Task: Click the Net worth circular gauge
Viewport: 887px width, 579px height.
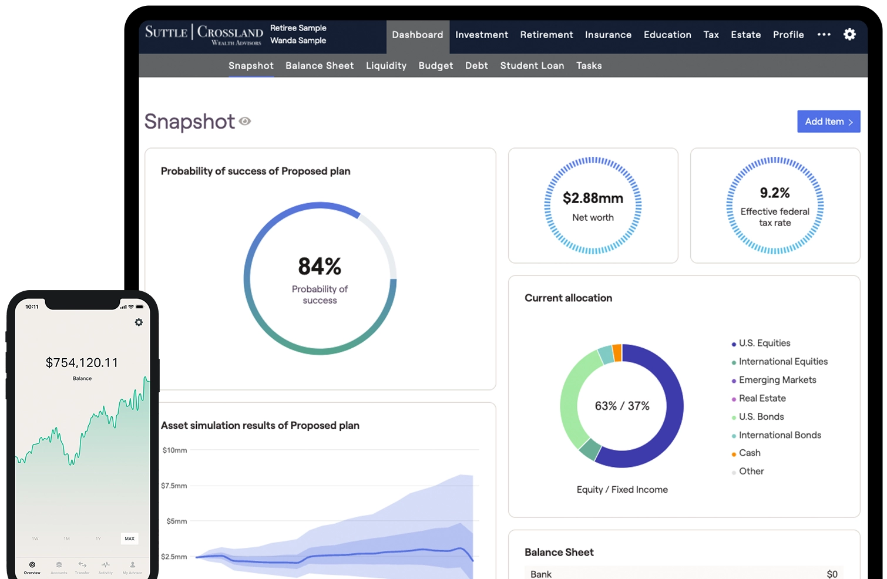Action: (x=593, y=206)
